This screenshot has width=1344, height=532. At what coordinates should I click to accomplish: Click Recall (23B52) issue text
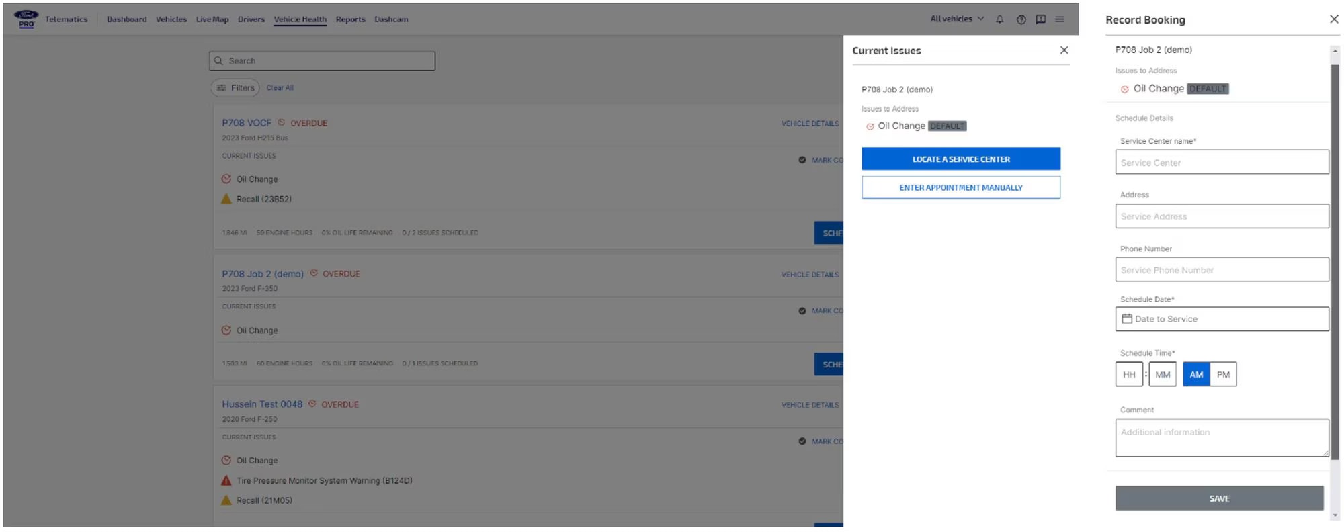point(264,199)
